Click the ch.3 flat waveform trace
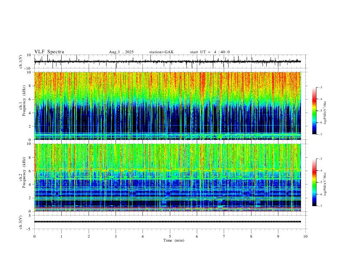This screenshot has width=344, height=265. (168, 222)
